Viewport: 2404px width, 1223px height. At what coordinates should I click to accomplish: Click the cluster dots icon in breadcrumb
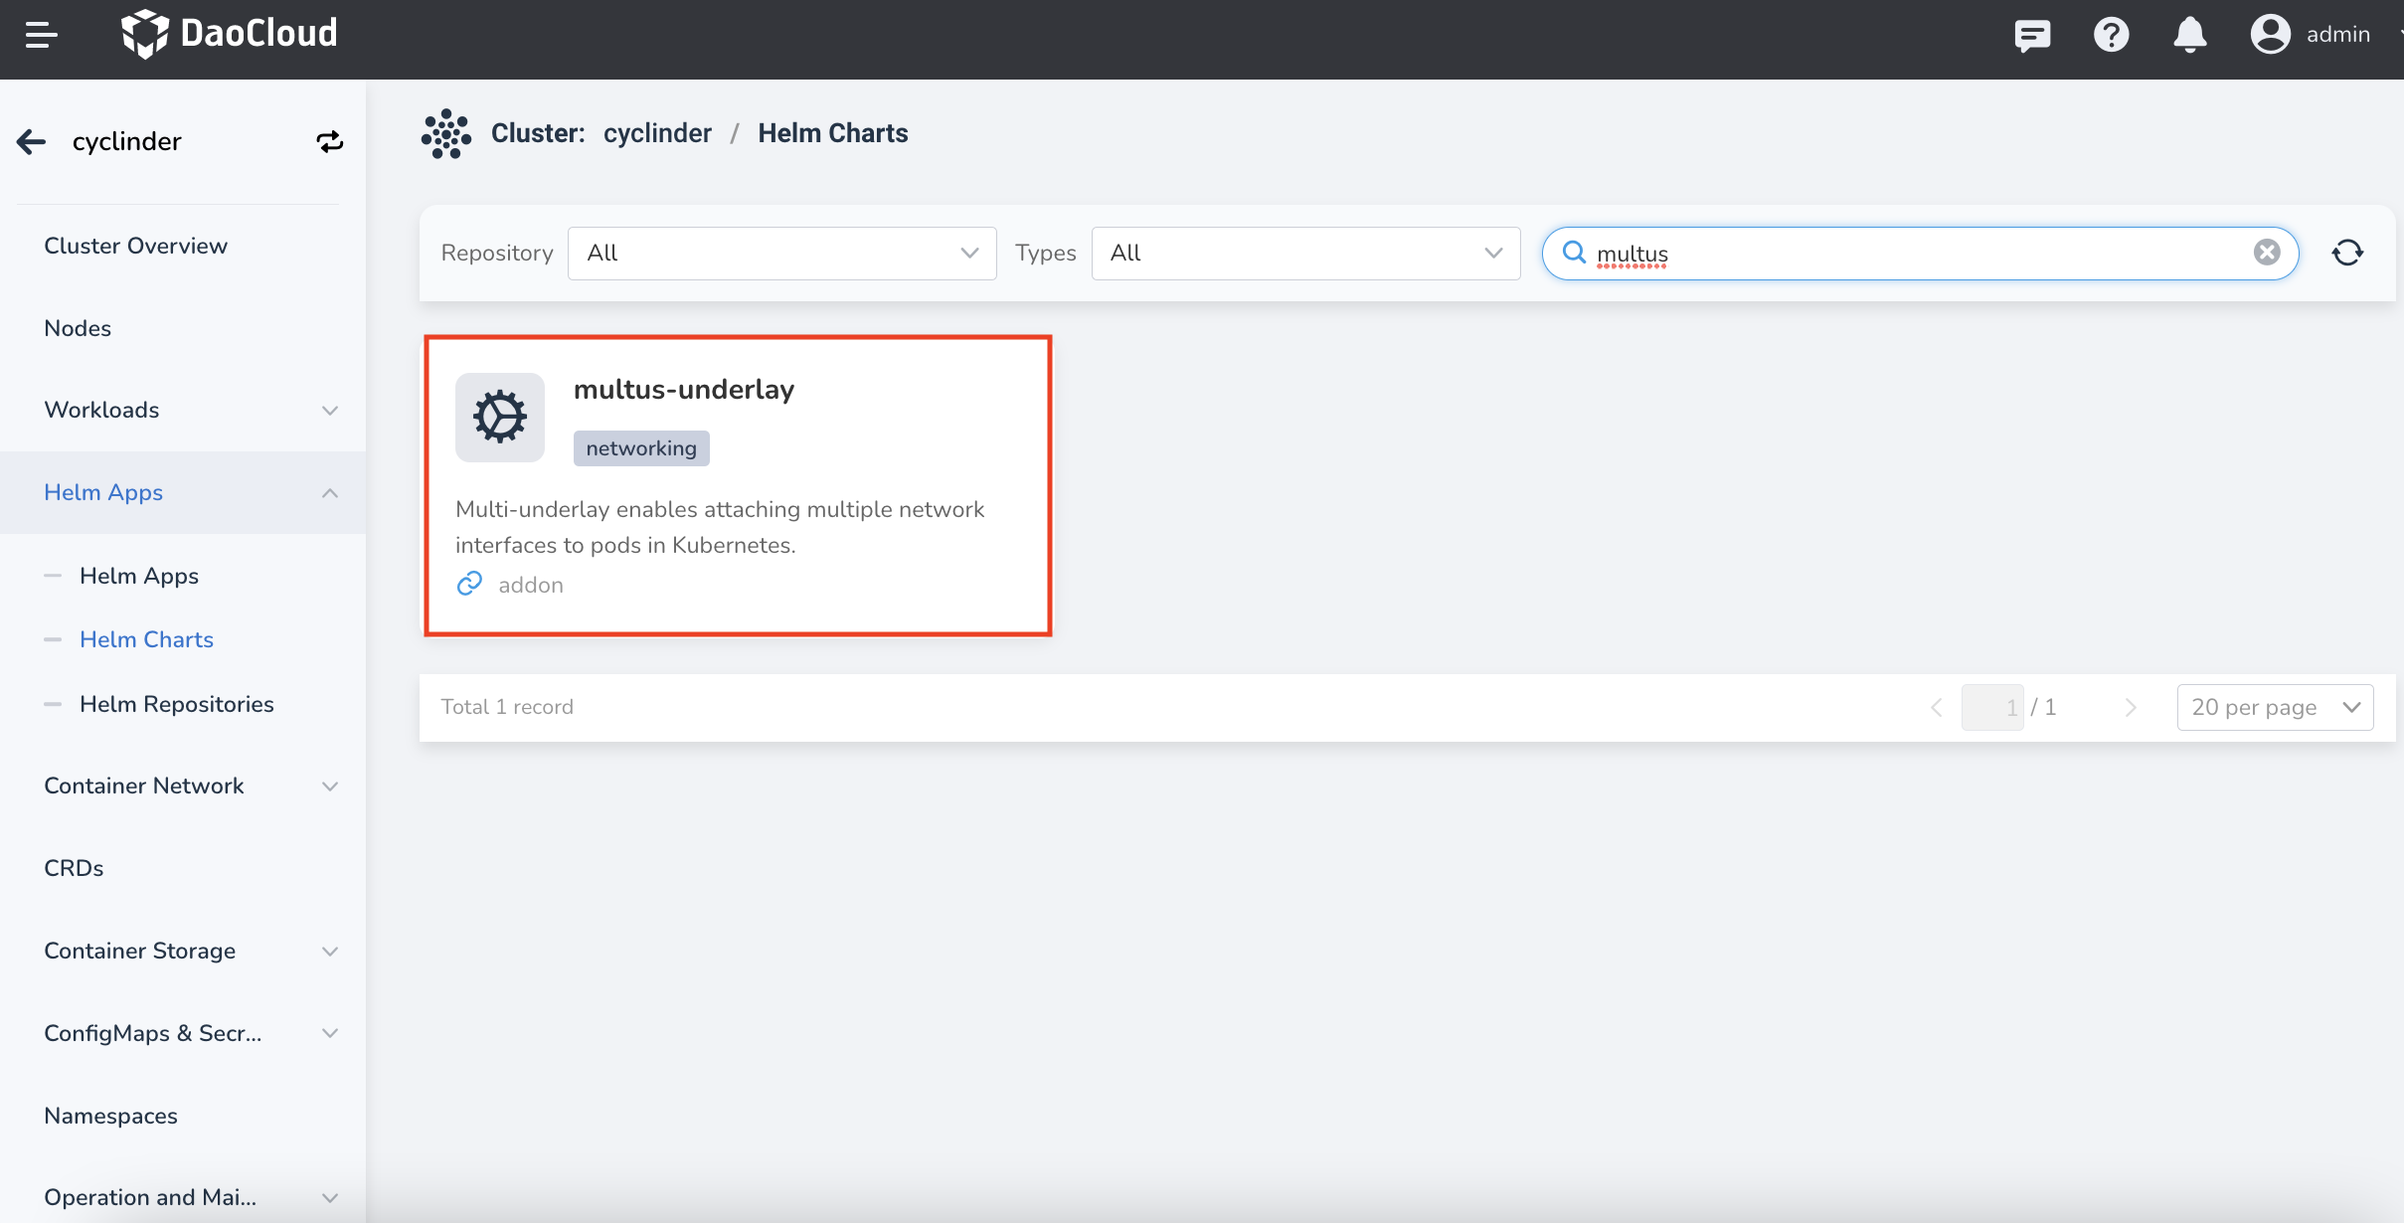coord(446,133)
